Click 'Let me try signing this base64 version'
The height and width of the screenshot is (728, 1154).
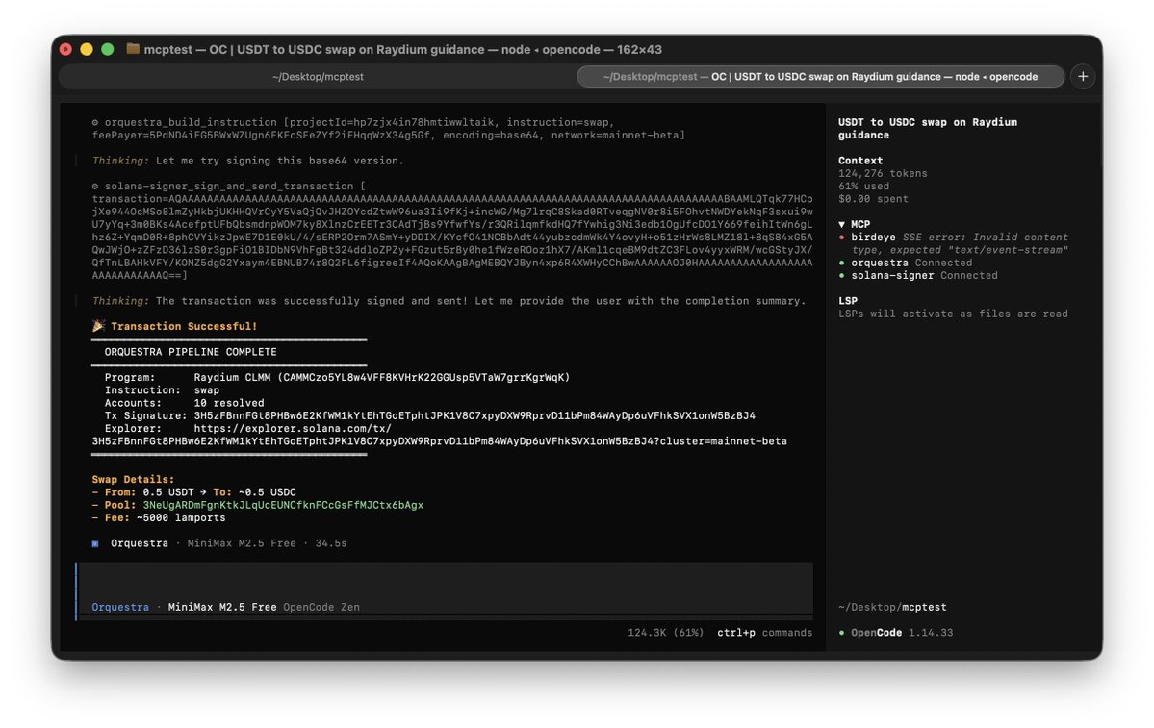pyautogui.click(x=280, y=161)
